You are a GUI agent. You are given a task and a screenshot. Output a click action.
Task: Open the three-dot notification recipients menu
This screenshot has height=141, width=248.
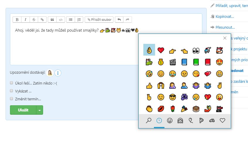point(58,73)
